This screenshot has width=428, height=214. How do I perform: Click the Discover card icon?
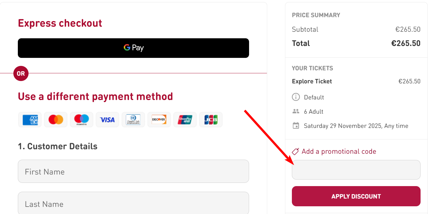[159, 119]
